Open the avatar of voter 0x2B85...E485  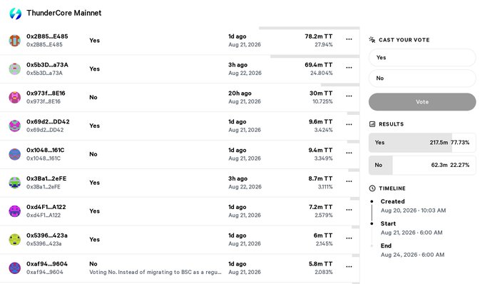(x=14, y=41)
